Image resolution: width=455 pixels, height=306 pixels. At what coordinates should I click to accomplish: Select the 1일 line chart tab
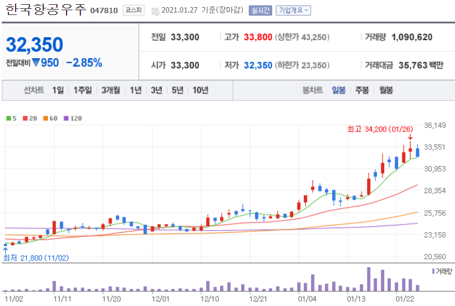tap(58, 90)
